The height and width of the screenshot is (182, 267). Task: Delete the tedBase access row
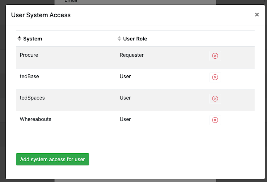click(215, 77)
